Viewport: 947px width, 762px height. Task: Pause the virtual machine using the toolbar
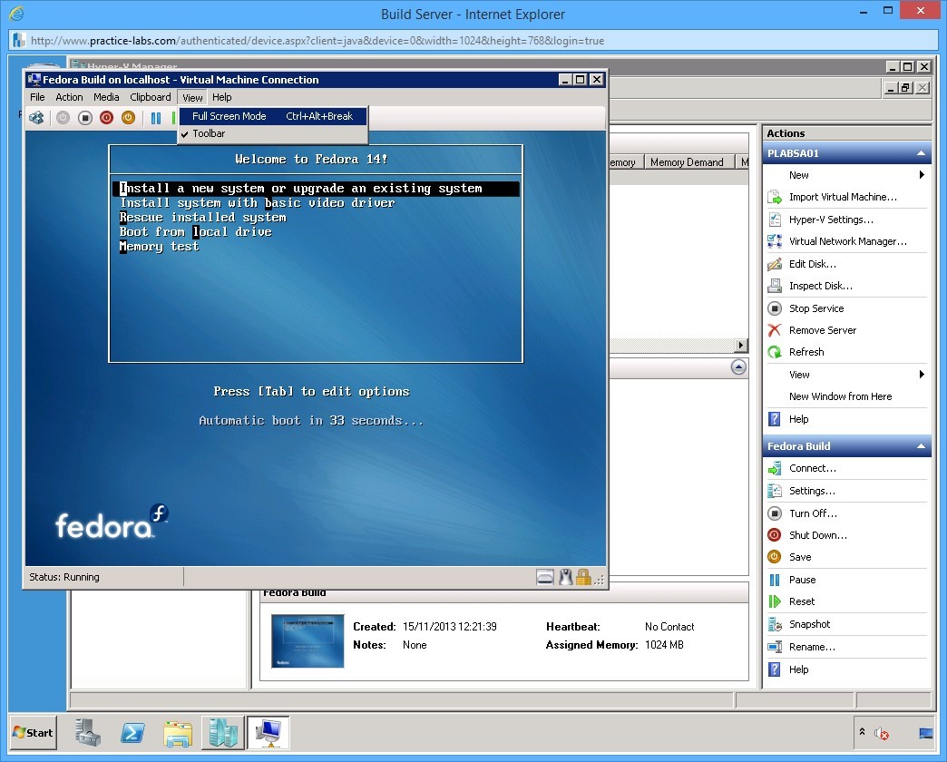click(x=155, y=117)
